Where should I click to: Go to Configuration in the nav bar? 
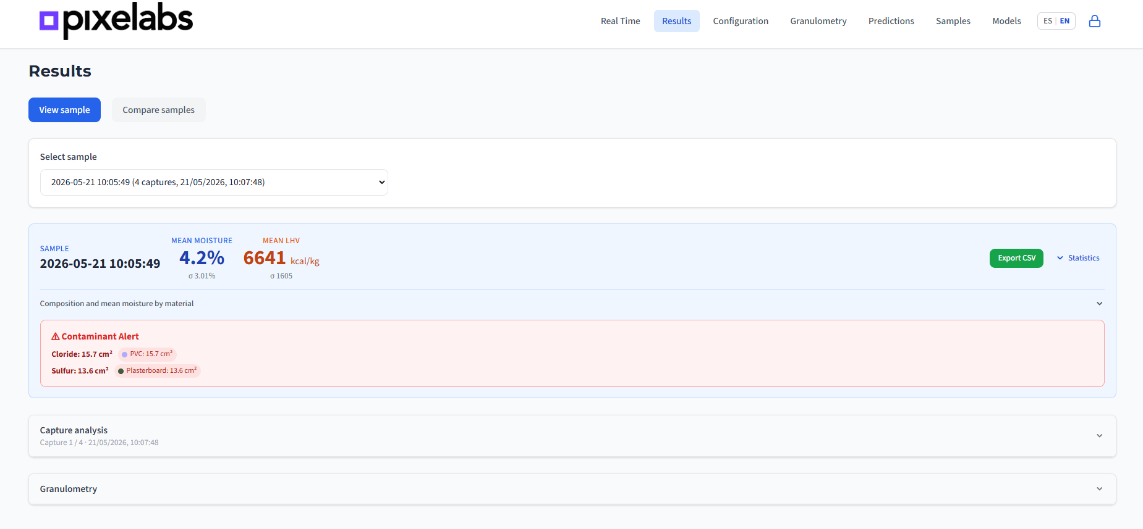[x=741, y=21]
